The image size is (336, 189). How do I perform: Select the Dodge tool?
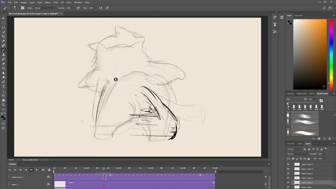click(x=3, y=77)
